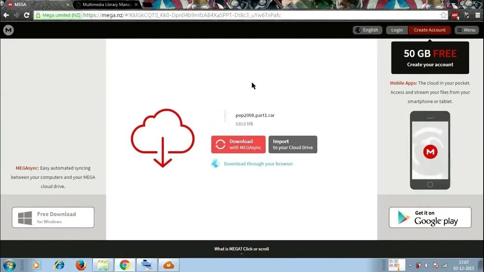
Task: Open File Explorer from the taskbar
Action: point(103,265)
